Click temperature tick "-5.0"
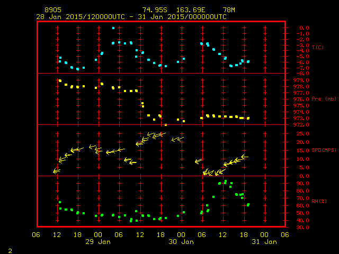The image size is (339, 254). (302, 57)
